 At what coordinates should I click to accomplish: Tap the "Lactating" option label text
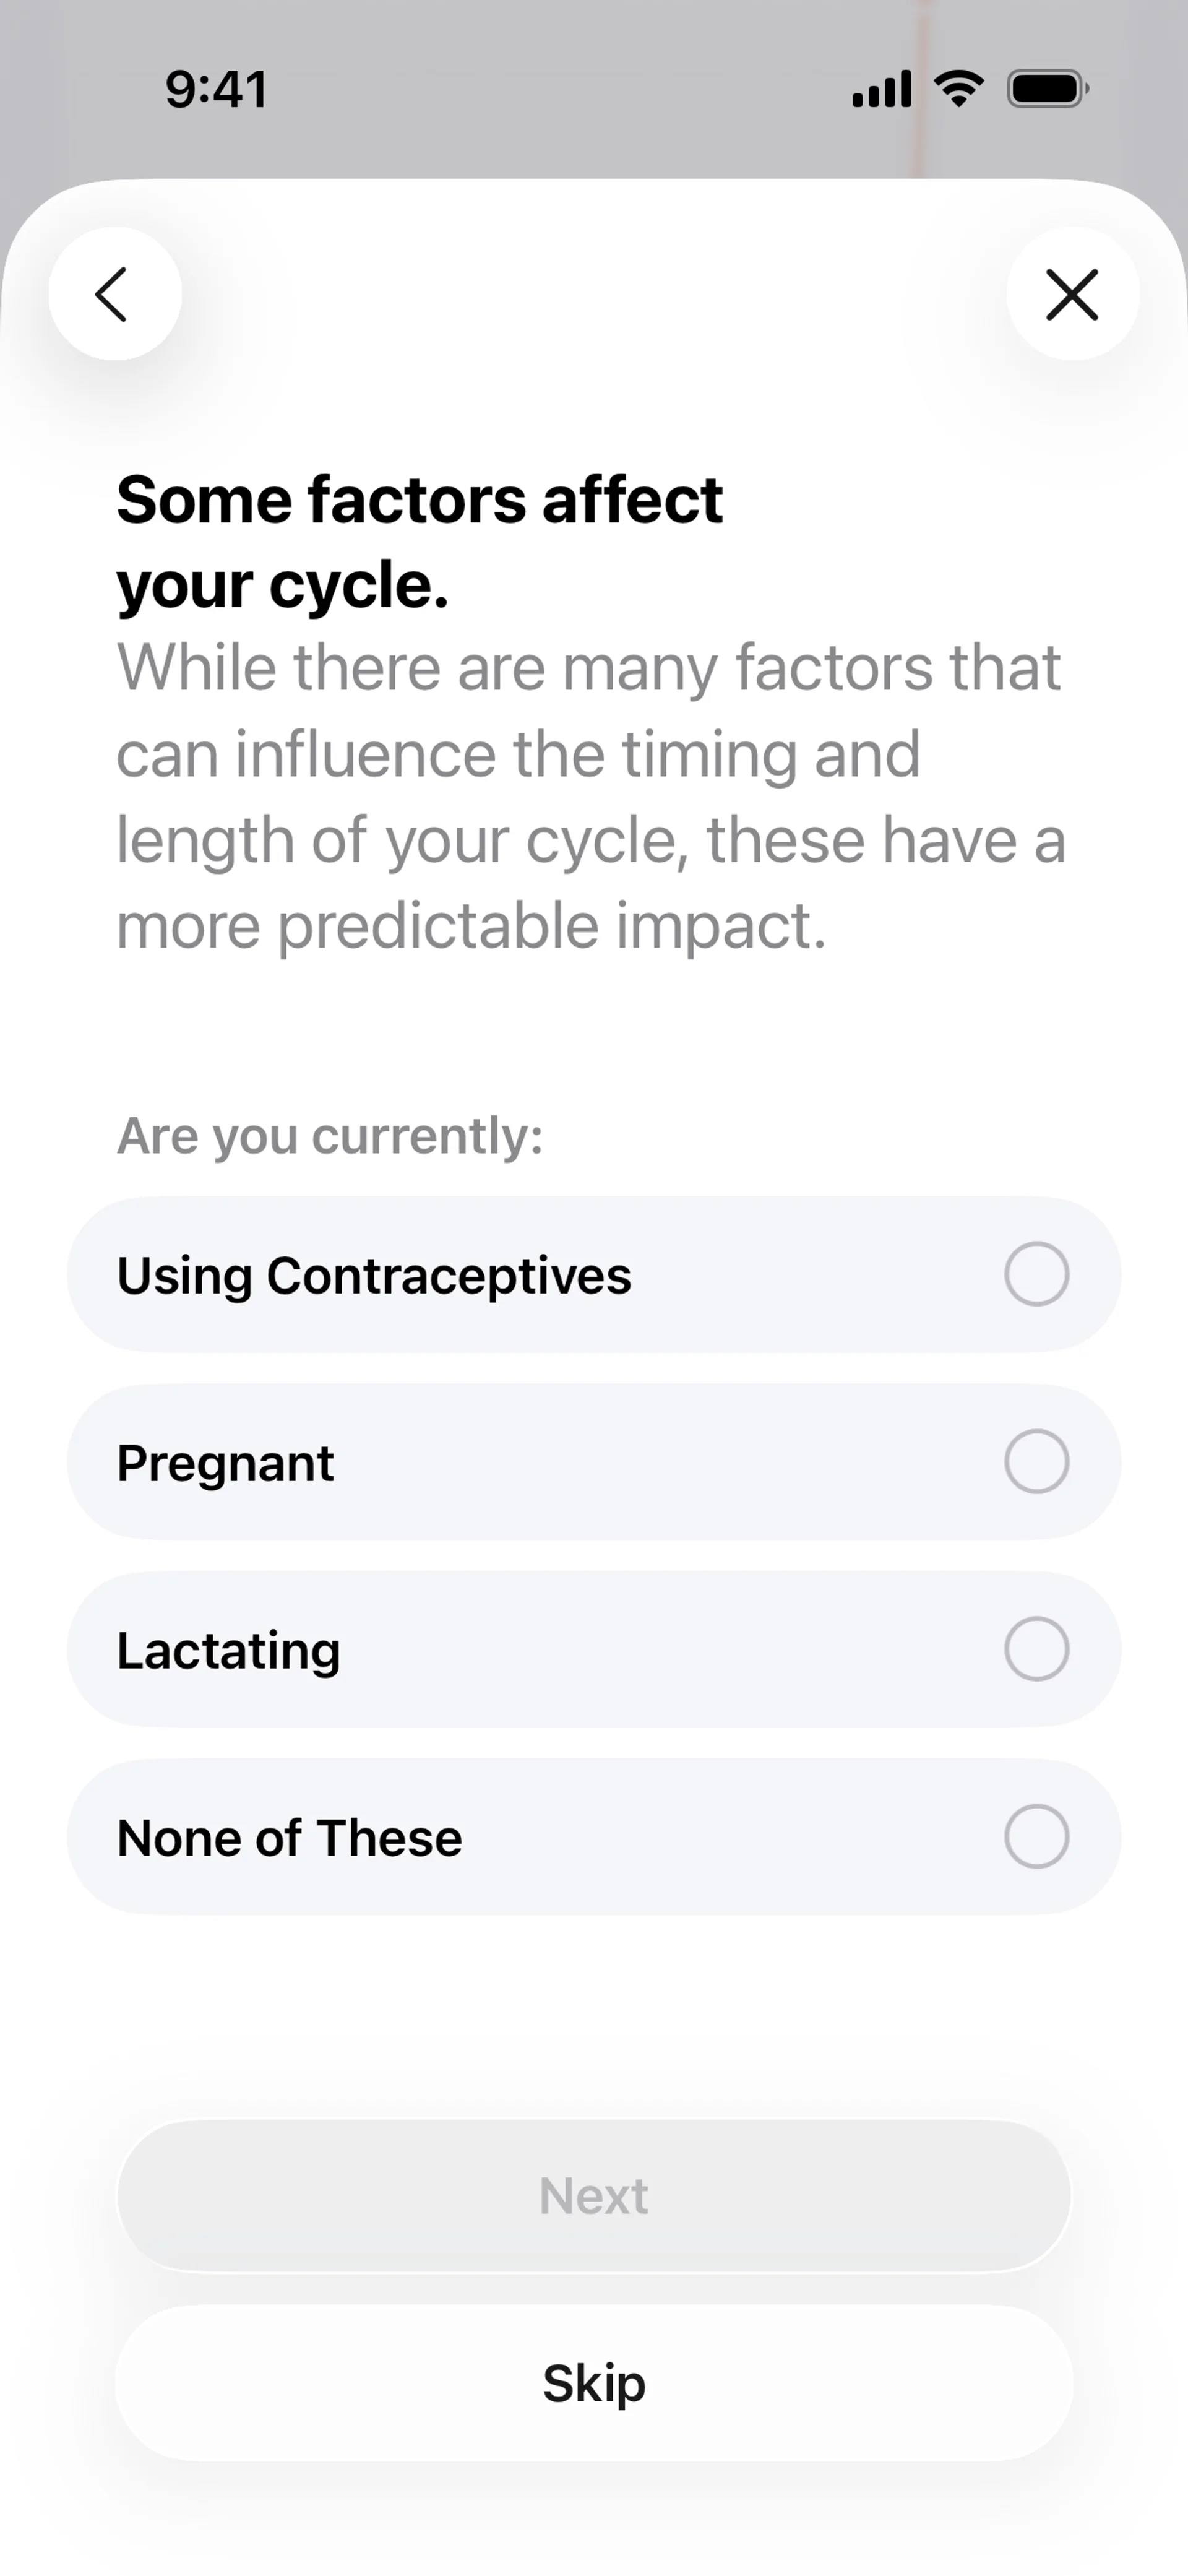click(228, 1650)
